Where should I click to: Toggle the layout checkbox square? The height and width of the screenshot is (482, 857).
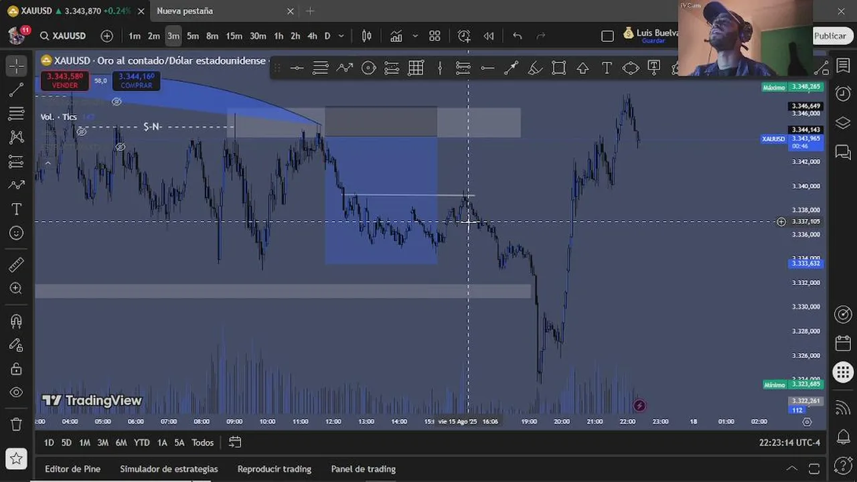coord(607,36)
